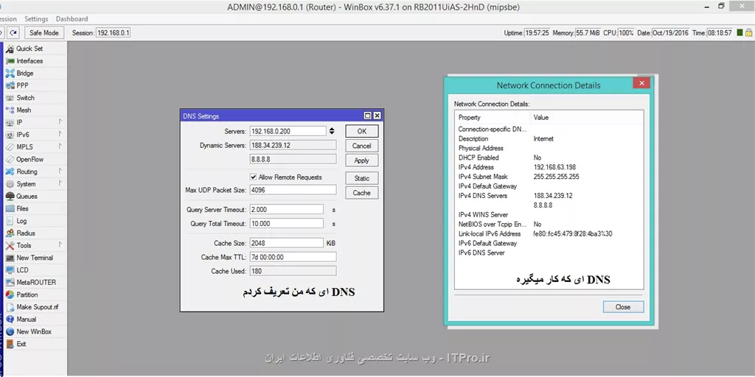Open the Manual help icon
The image size is (755, 377).
click(x=10, y=320)
